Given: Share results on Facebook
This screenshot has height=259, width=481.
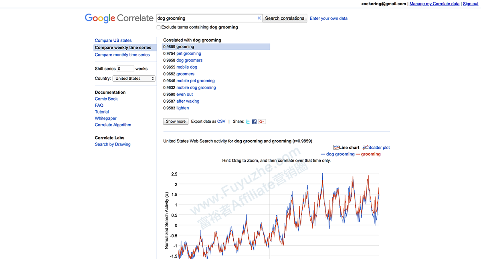Looking at the screenshot, I should coord(254,121).
